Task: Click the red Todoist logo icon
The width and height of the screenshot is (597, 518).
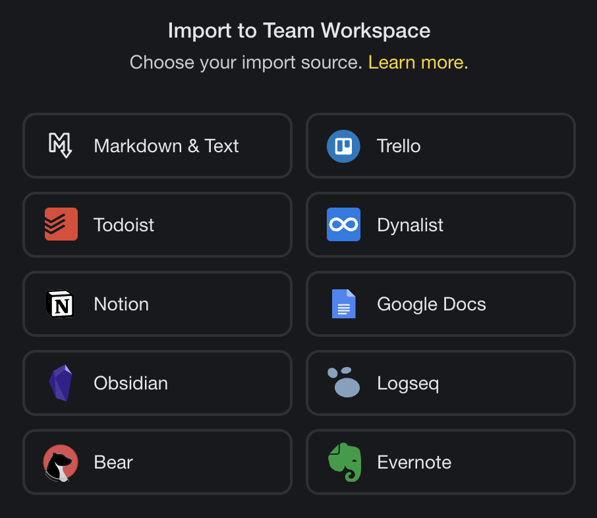Action: (x=61, y=225)
